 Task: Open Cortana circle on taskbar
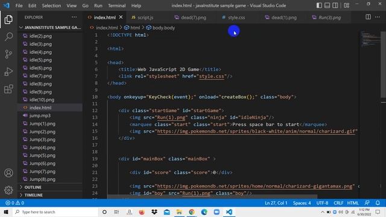click(104, 212)
